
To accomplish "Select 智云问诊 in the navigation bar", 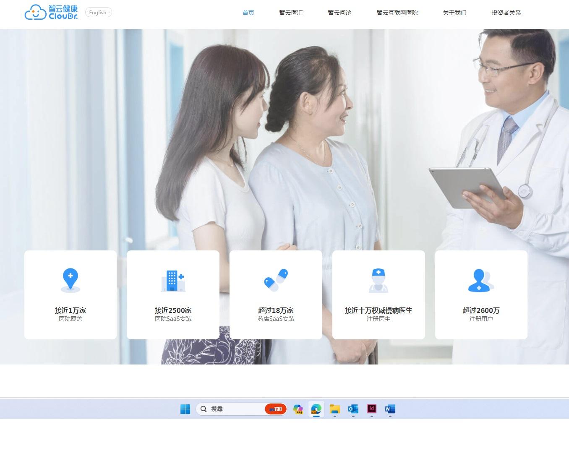I will 339,13.
